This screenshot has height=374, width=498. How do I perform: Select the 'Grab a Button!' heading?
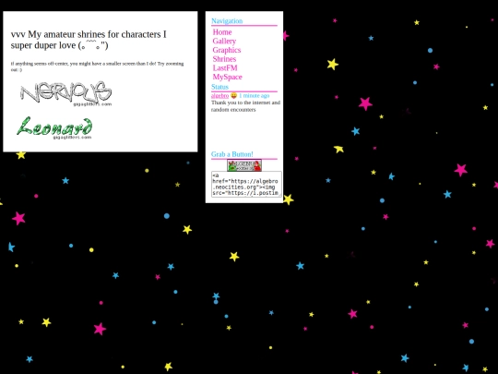coord(232,154)
